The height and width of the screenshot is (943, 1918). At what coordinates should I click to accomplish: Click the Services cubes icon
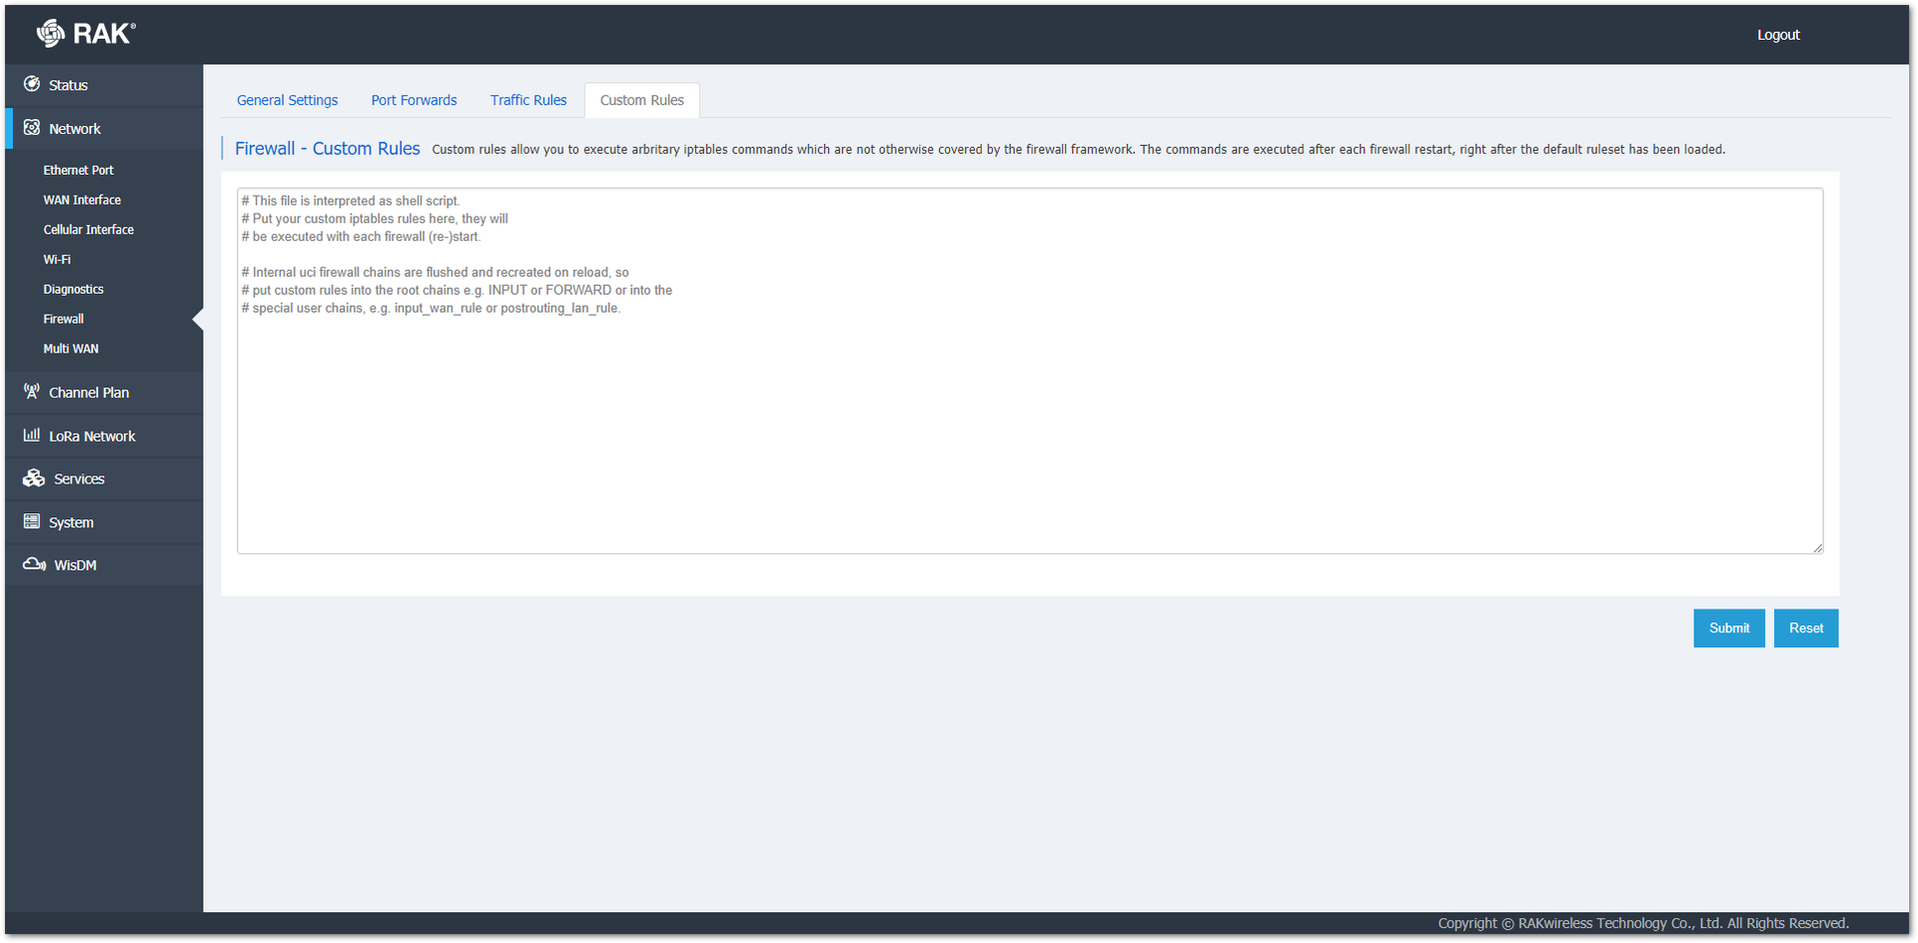34,478
